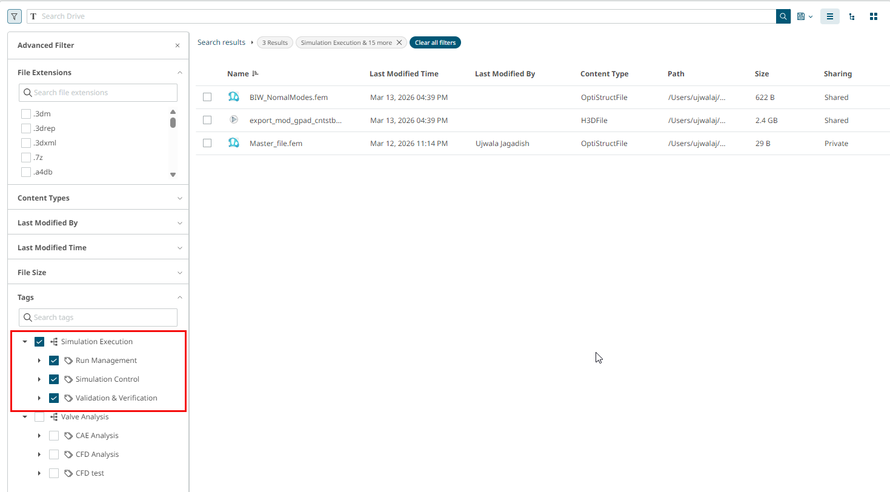Check the CFD Analysis tag
This screenshot has height=492, width=890.
click(x=54, y=454)
